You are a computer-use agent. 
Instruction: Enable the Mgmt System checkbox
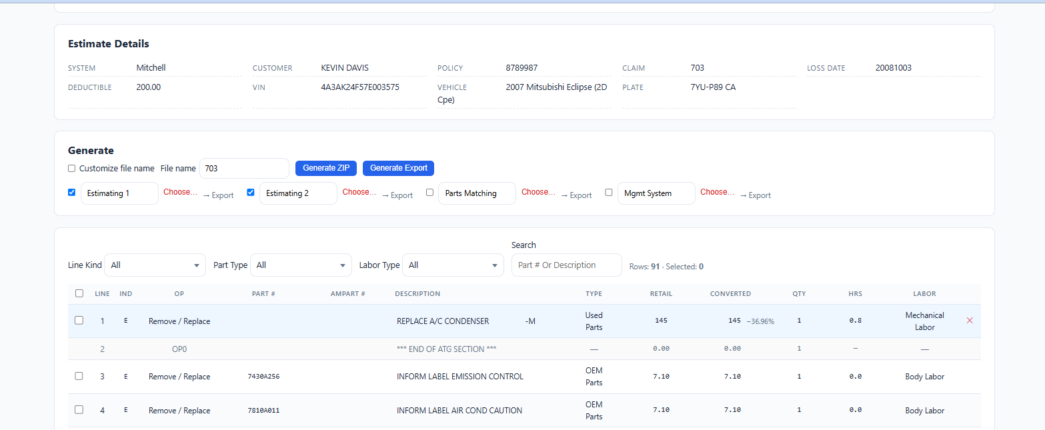[x=608, y=192]
